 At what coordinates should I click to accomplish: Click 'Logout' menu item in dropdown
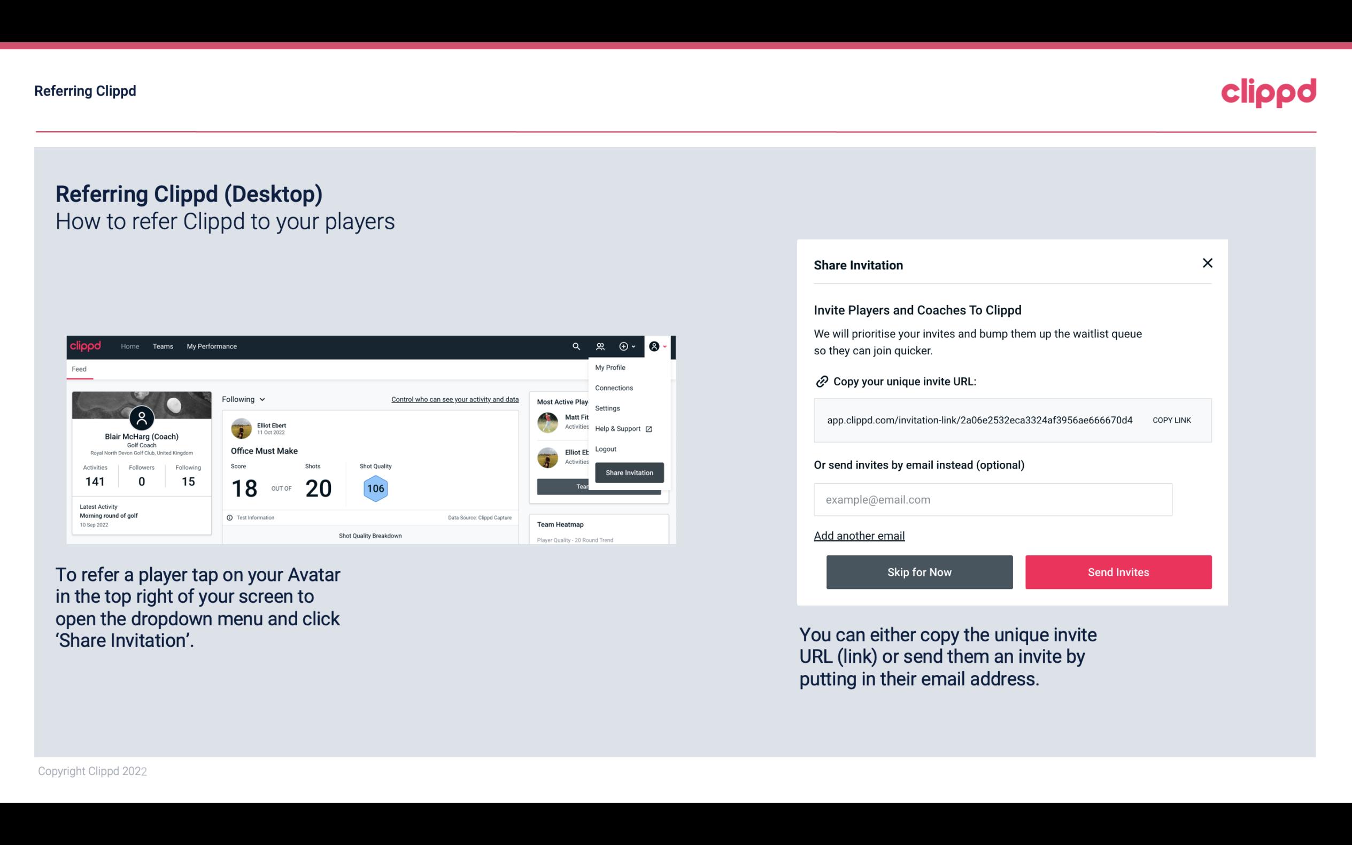[605, 449]
